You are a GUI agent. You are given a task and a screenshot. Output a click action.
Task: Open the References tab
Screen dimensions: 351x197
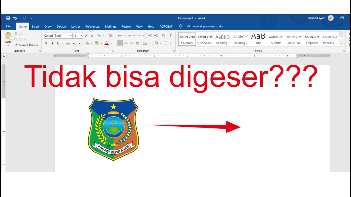[x=92, y=27]
